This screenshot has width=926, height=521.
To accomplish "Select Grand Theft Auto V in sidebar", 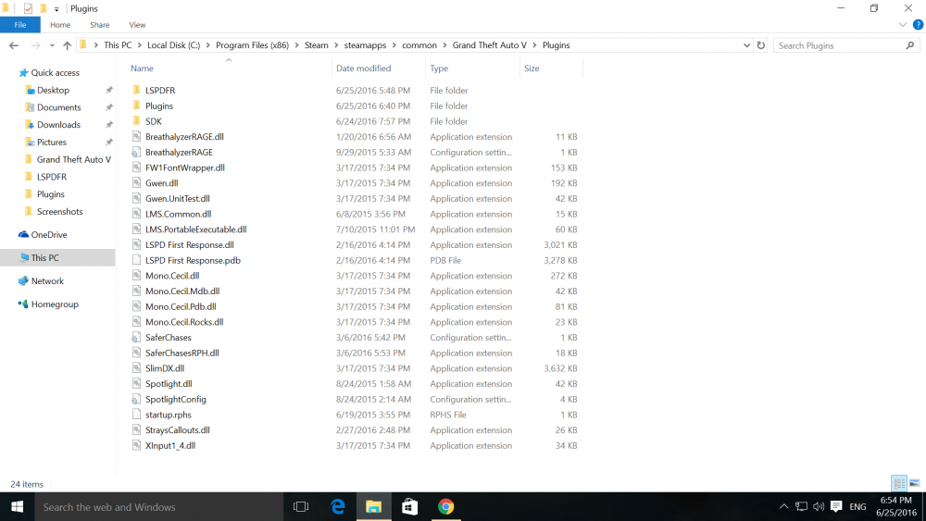I will (74, 159).
